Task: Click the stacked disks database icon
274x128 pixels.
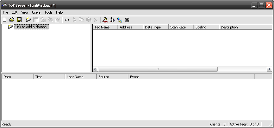Action: pyautogui.click(x=127, y=20)
